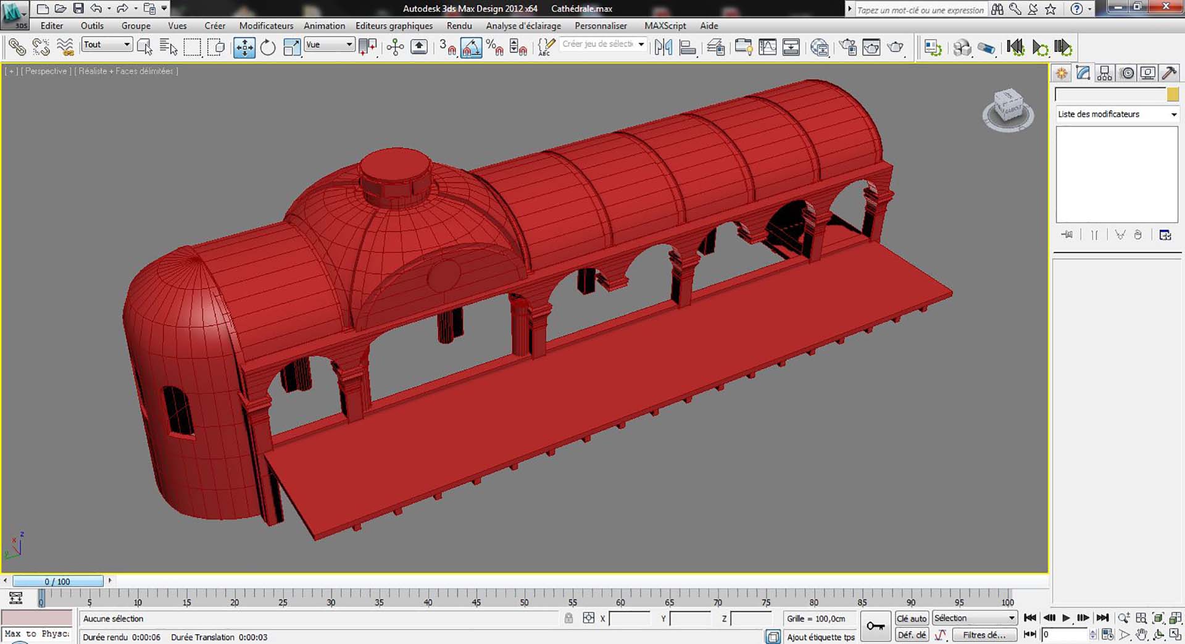Click the yellow object color swatch
1185x644 pixels.
tap(1173, 94)
